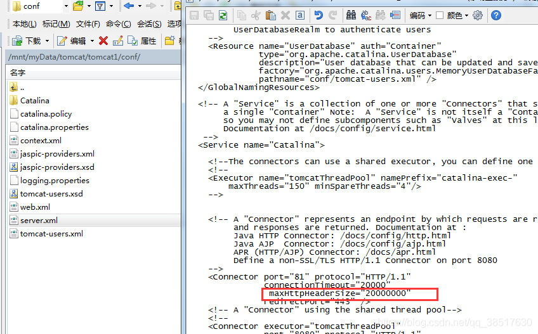Expand the back history dropdown arrow
This screenshot has height=334, width=538.
click(140, 6)
